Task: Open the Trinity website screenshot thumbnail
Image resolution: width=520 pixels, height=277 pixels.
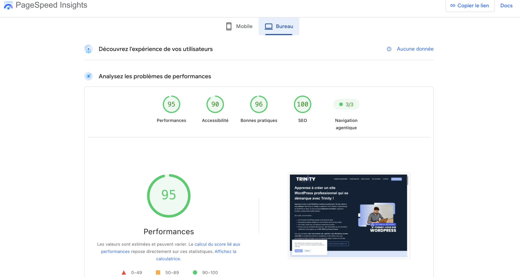Action: (349, 216)
